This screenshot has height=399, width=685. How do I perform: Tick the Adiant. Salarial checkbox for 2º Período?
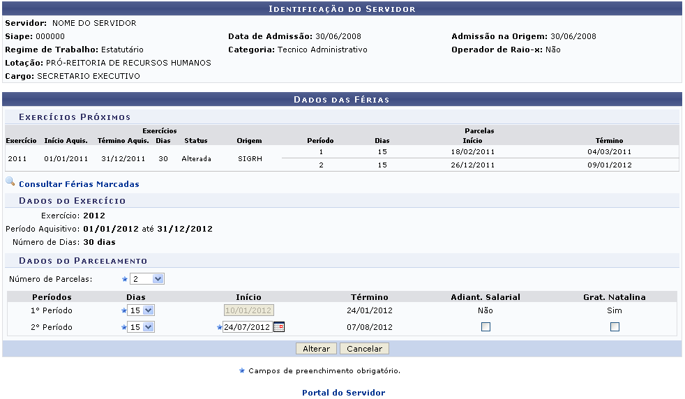tap(486, 326)
